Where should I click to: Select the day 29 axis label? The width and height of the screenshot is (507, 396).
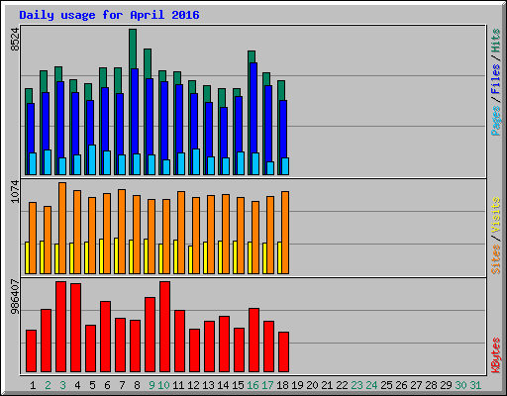click(446, 385)
